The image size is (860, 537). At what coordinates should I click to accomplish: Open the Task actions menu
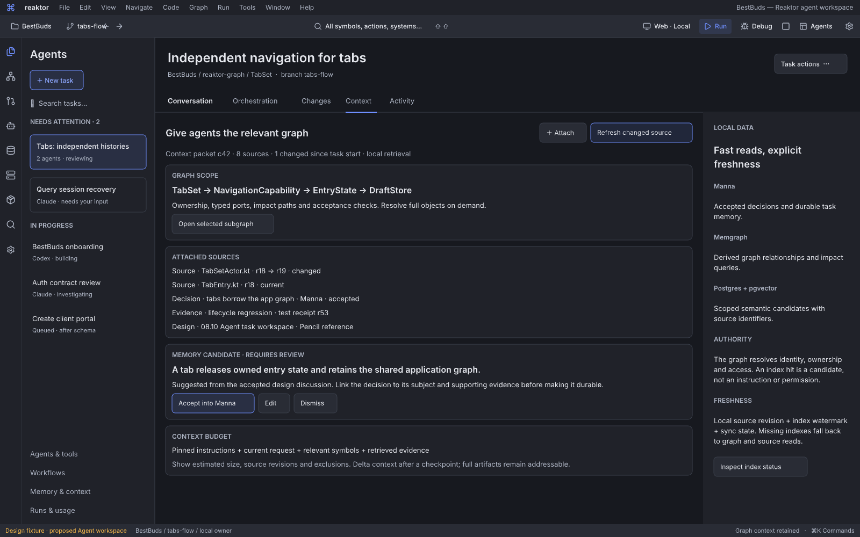pyautogui.click(x=811, y=64)
